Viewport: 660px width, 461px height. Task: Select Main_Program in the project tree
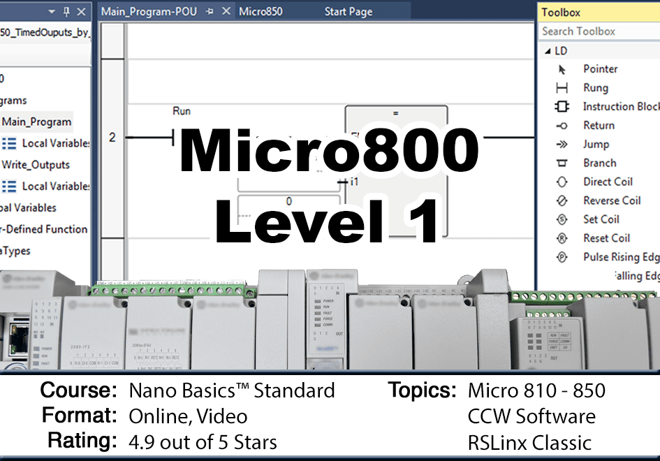(x=36, y=122)
